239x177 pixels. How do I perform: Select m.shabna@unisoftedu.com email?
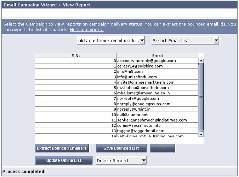(x=158, y=88)
